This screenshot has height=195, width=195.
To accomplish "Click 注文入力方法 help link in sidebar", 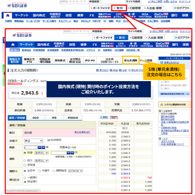I will click(168, 141).
